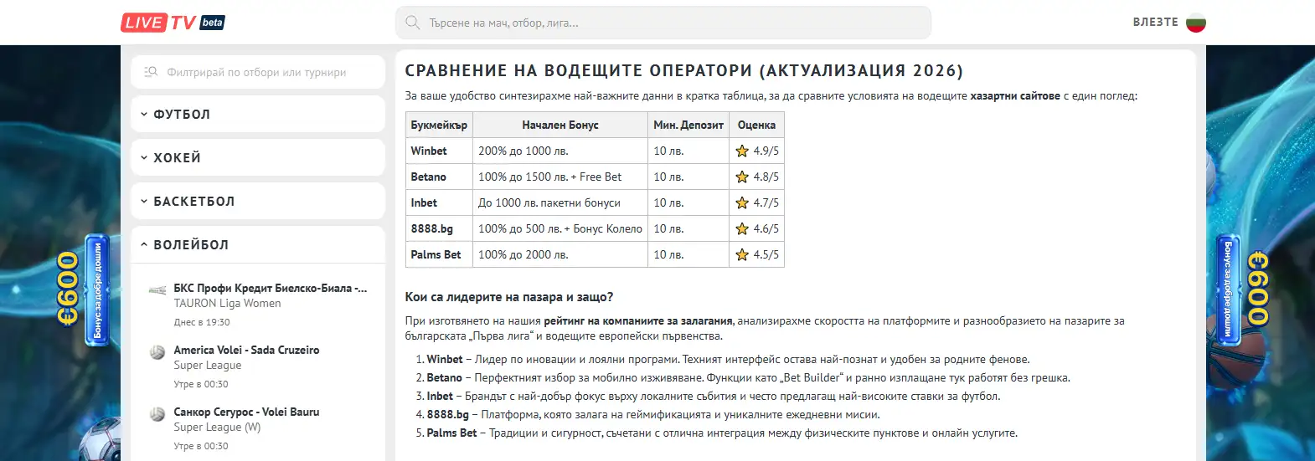Click the 'СРАВНЕНИЕ НА ВОДЕЩИТЕ ОПЕРАТОРИ' heading
Image resolution: width=1315 pixels, height=461 pixels.
[684, 71]
